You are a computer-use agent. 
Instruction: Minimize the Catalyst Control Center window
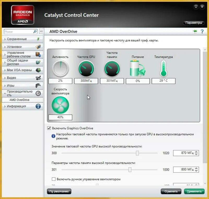click(x=196, y=7)
